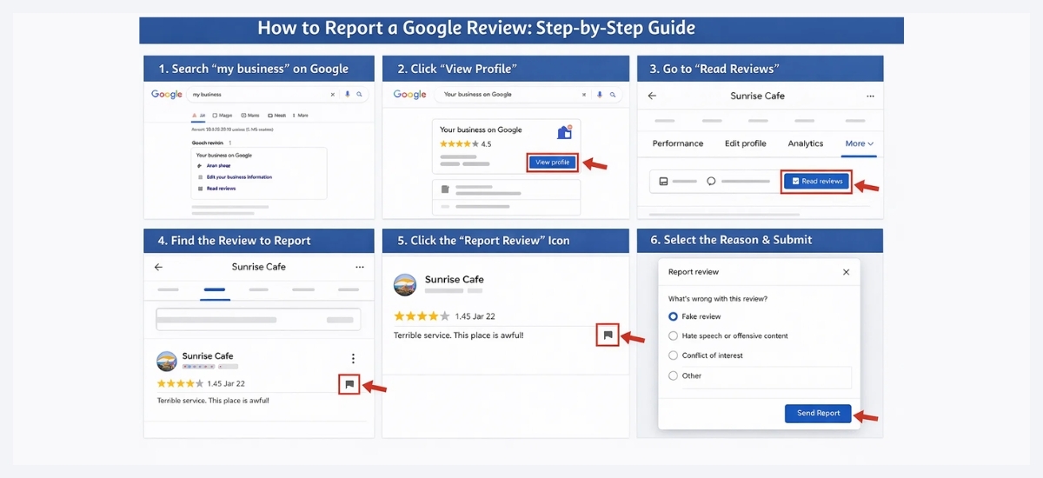Switch to the Edit profile tab
Image resolution: width=1043 pixels, height=478 pixels.
(x=746, y=143)
